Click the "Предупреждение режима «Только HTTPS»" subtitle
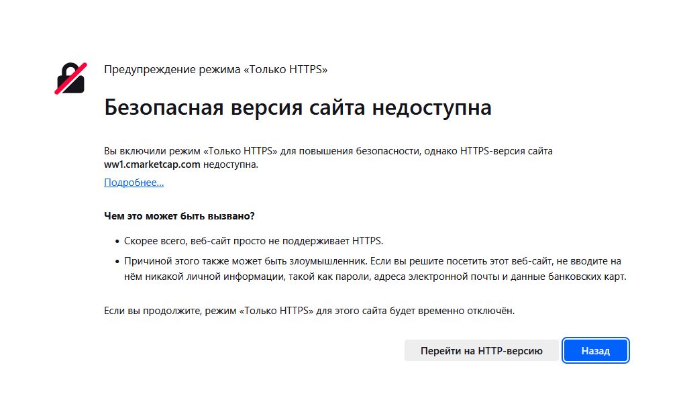 (215, 69)
